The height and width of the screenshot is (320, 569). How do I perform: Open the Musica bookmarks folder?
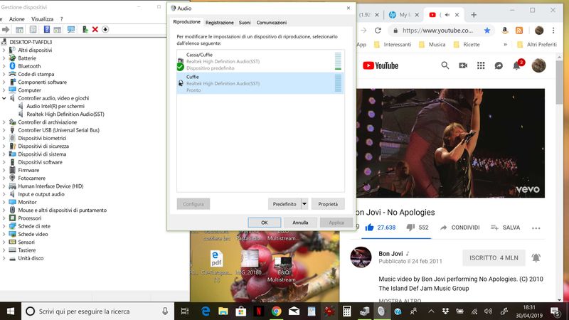(x=432, y=44)
